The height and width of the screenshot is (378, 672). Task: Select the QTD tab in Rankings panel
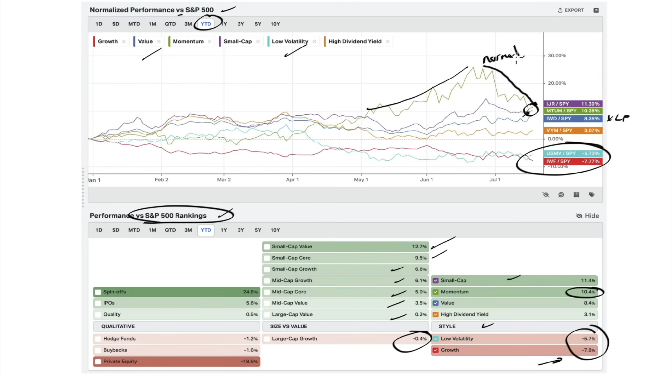(x=170, y=230)
